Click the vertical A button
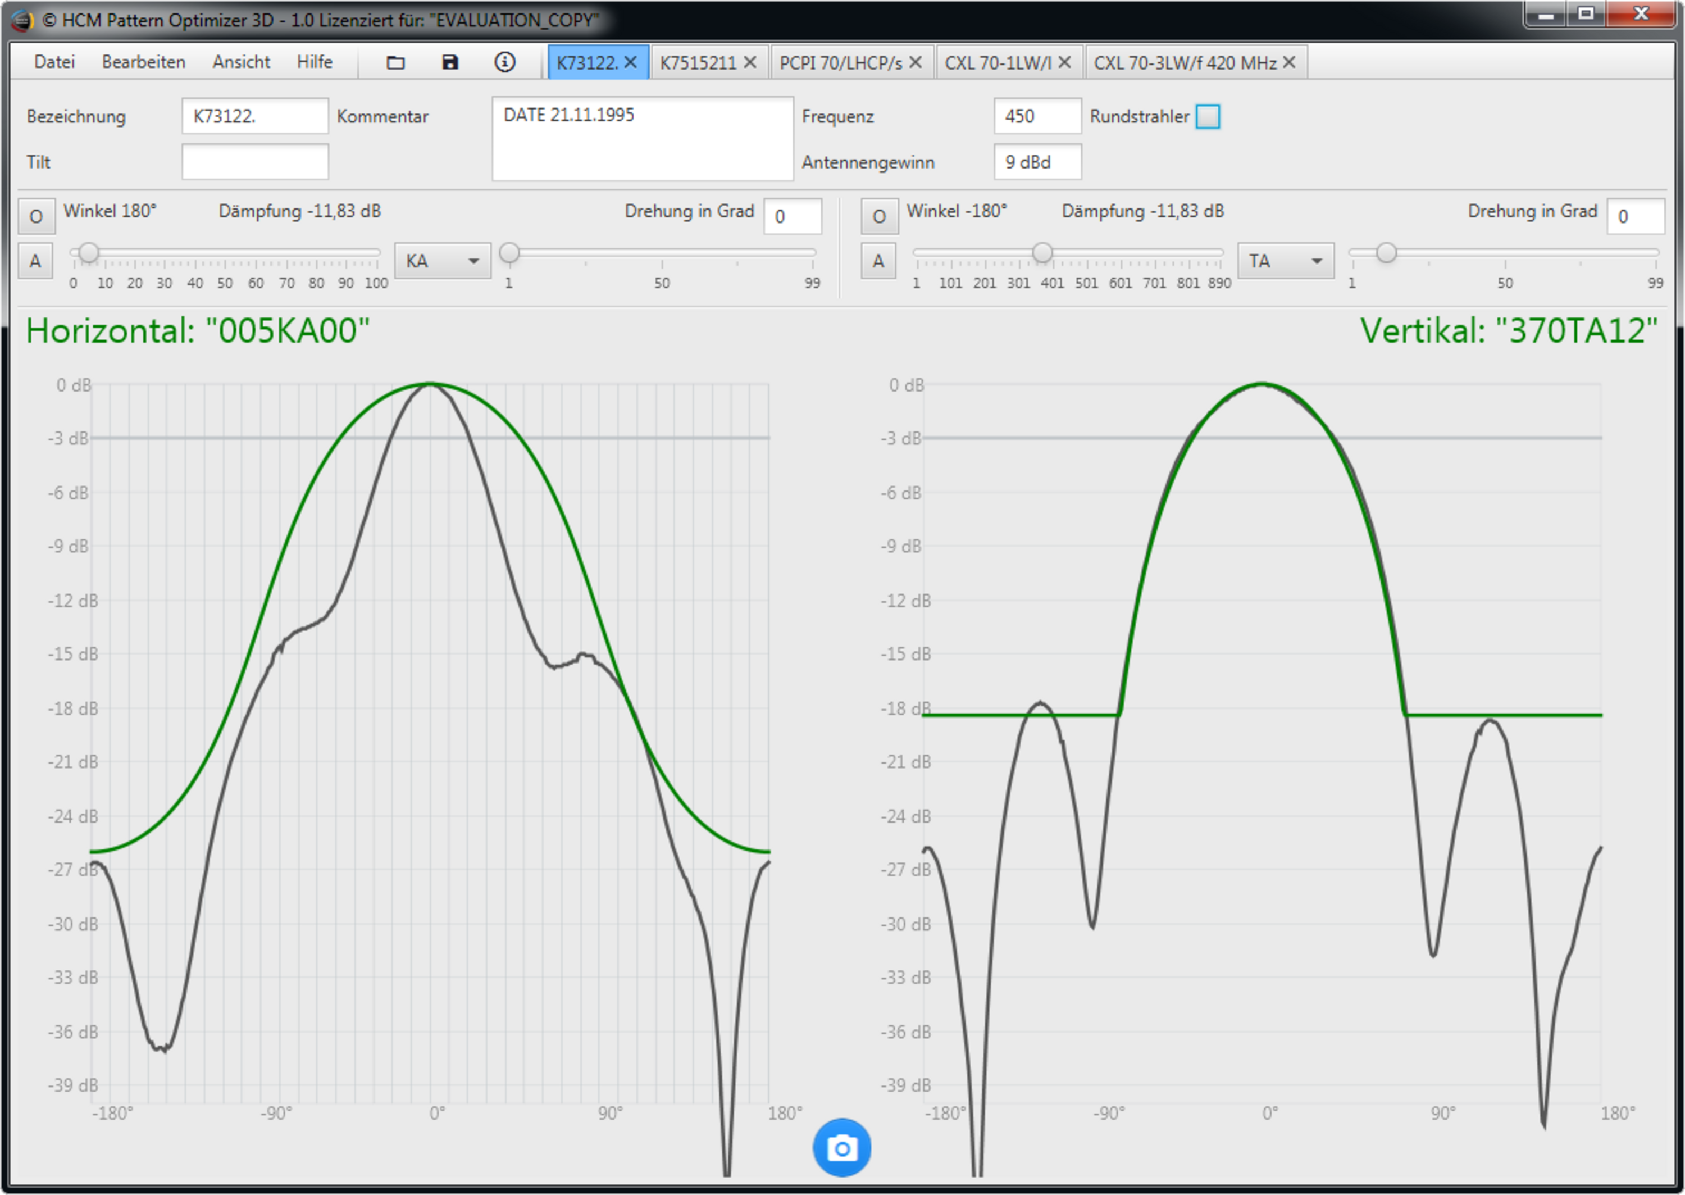Image resolution: width=1685 pixels, height=1195 pixels. click(878, 261)
